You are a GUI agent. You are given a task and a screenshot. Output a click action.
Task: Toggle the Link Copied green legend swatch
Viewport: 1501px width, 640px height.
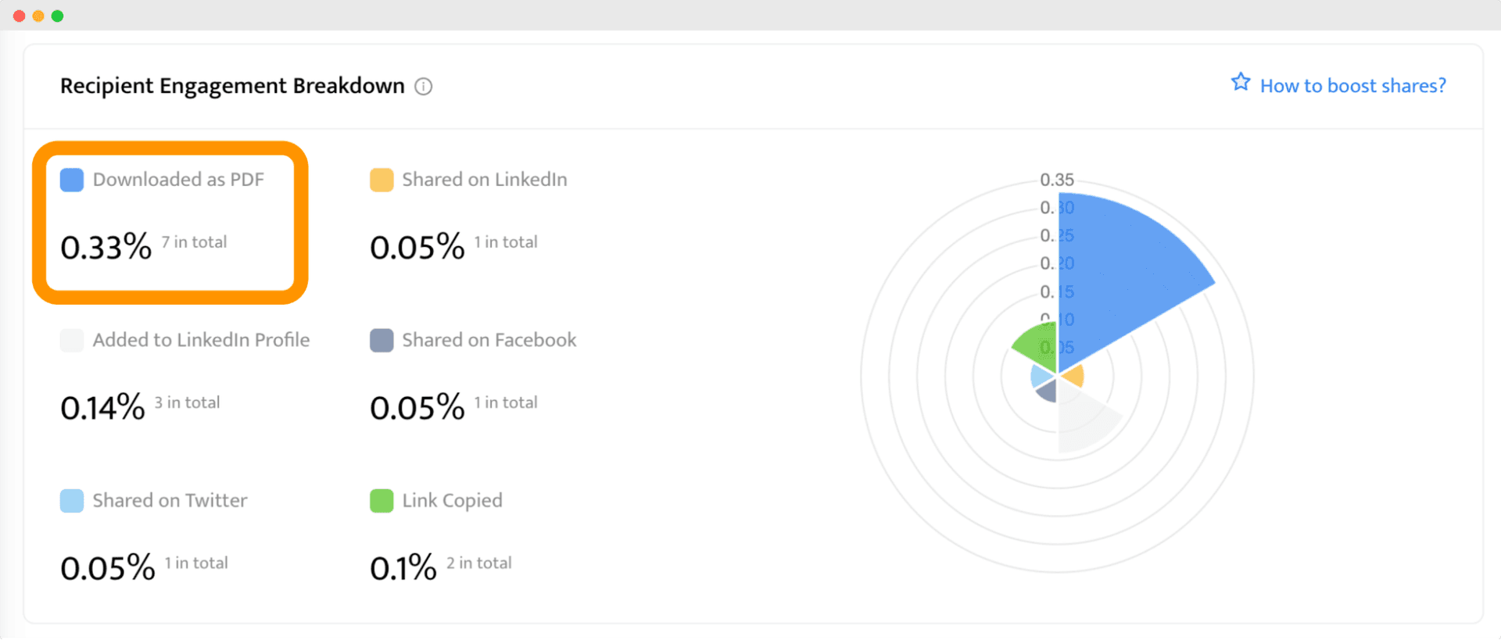point(382,501)
